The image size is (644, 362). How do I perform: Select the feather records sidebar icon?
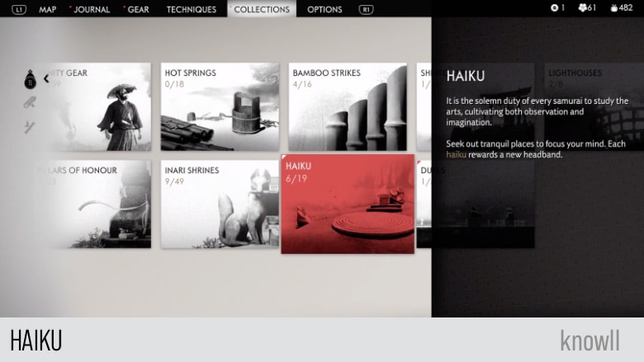30,102
